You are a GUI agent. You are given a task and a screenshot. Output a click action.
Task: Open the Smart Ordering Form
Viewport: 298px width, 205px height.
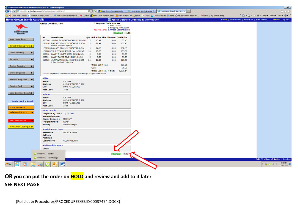point(21,46)
